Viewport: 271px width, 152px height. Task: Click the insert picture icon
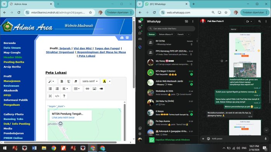pyautogui.click(x=94, y=89)
